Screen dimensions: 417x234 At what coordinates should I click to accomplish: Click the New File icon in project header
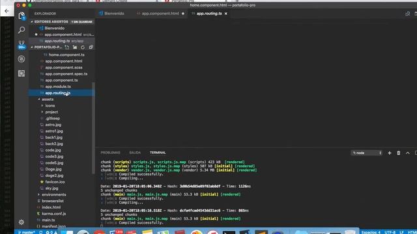tap(67, 47)
